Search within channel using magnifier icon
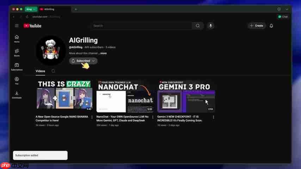 pyautogui.click(x=53, y=71)
